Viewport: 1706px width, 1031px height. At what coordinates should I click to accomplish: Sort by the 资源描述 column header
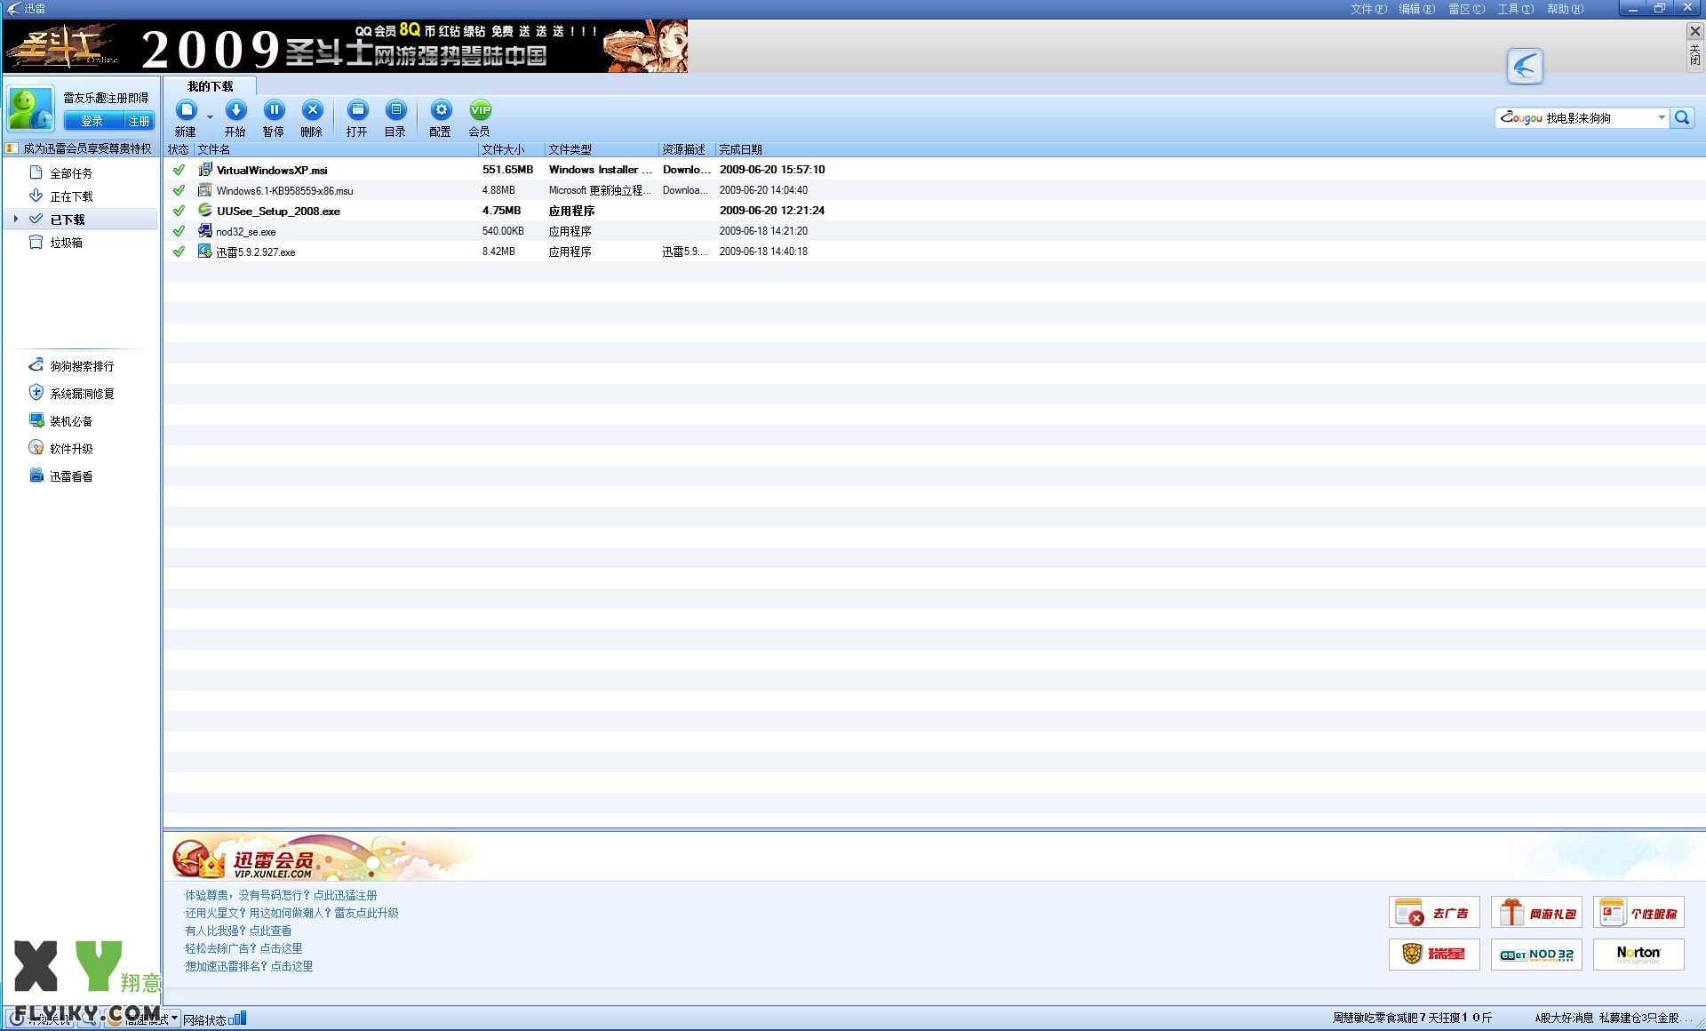(x=687, y=149)
